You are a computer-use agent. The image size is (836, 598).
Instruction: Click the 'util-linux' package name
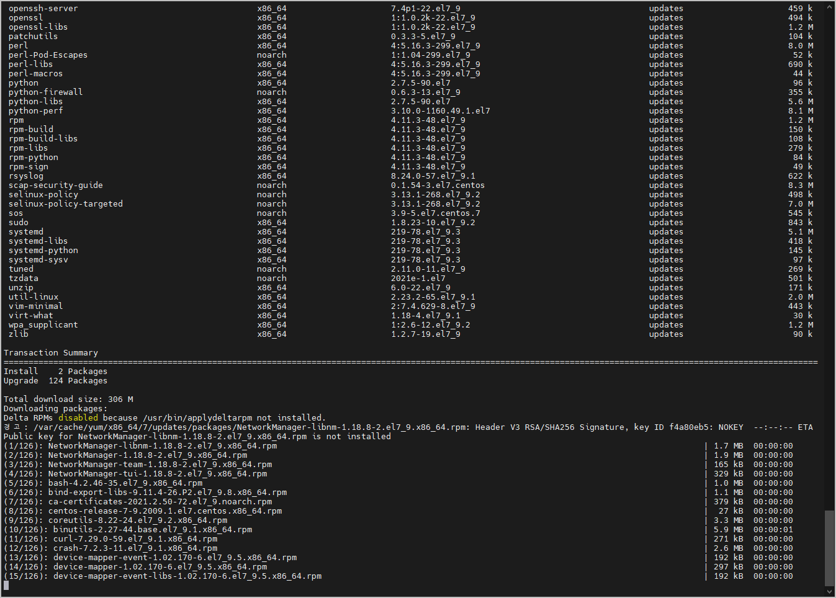34,297
